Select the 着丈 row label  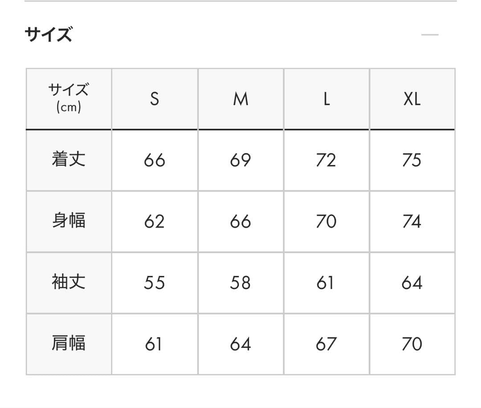tap(68, 159)
